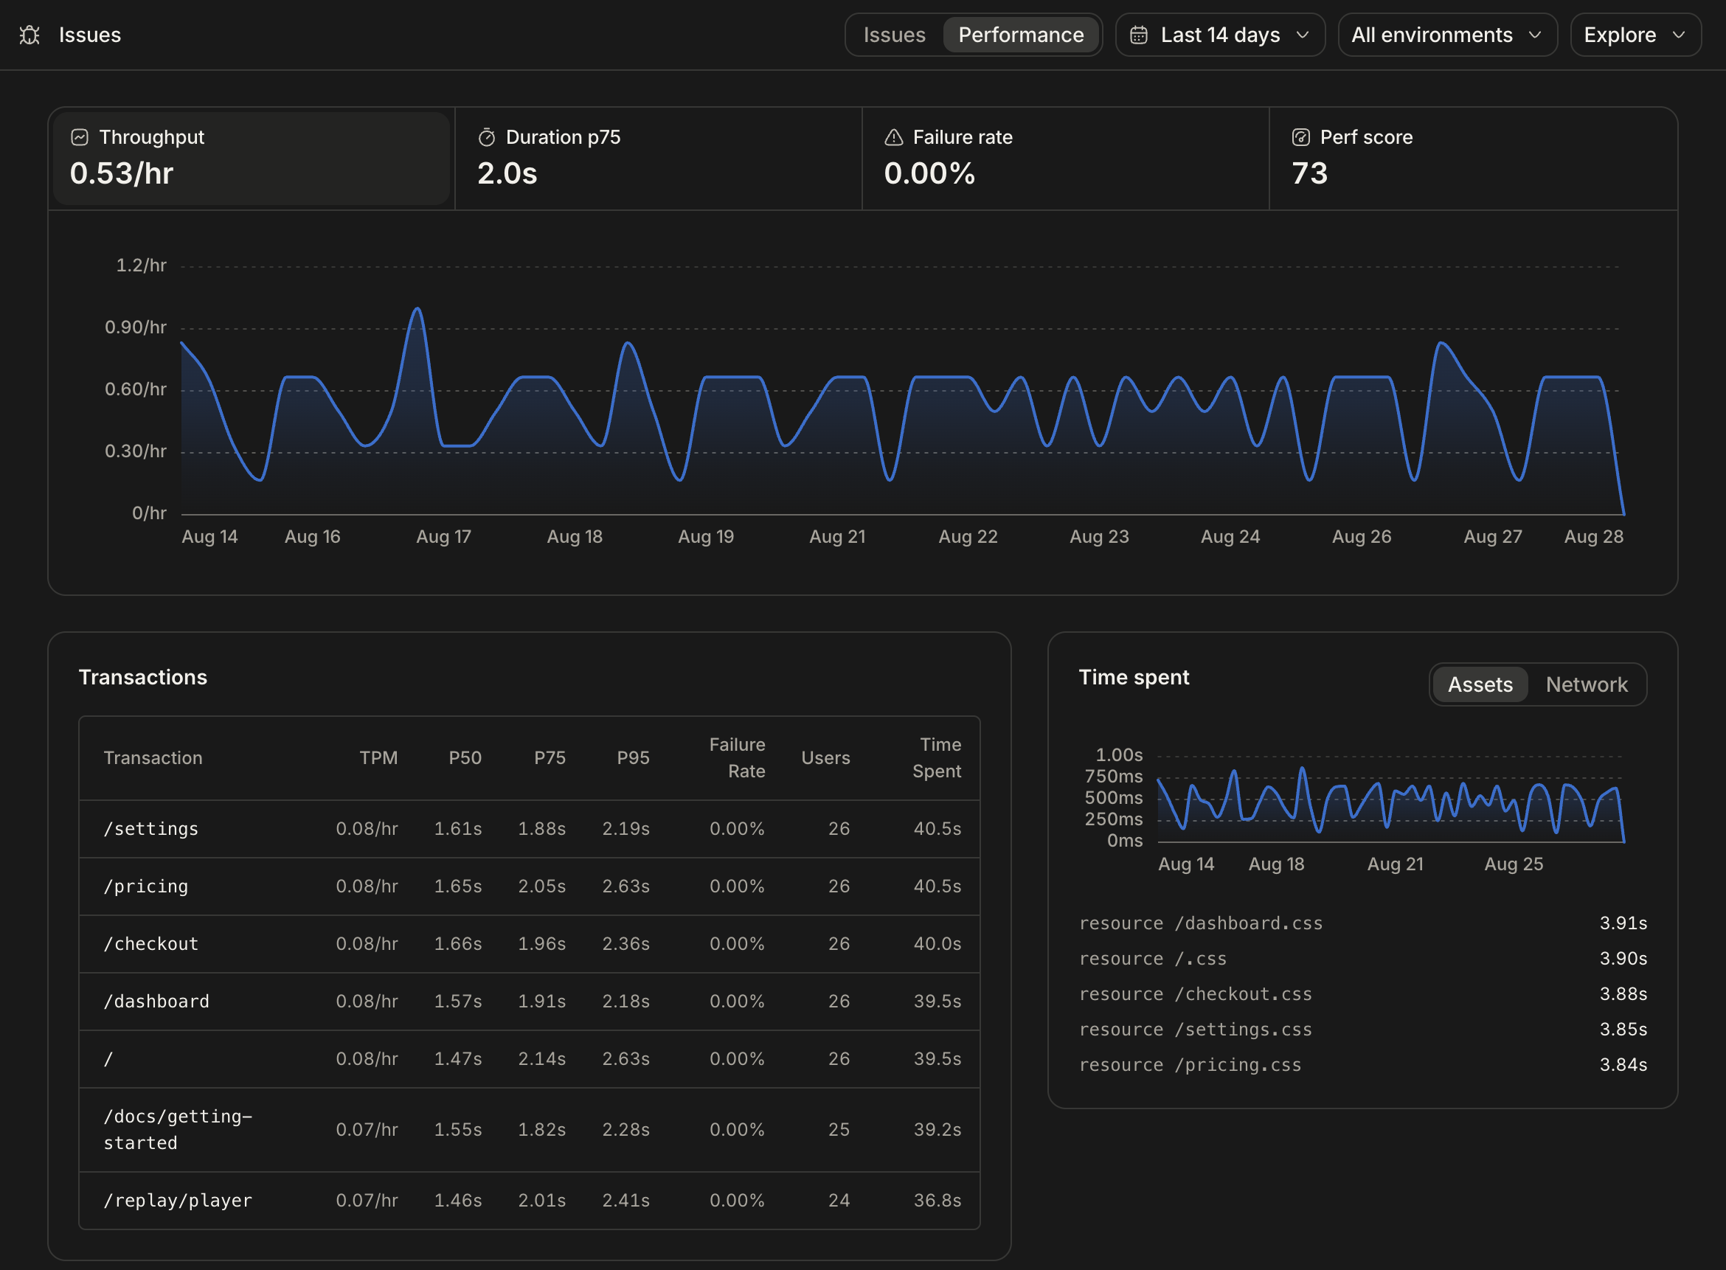1726x1270 pixels.
Task: Click the stopwatch icon next to Duration p75
Action: [x=487, y=137]
